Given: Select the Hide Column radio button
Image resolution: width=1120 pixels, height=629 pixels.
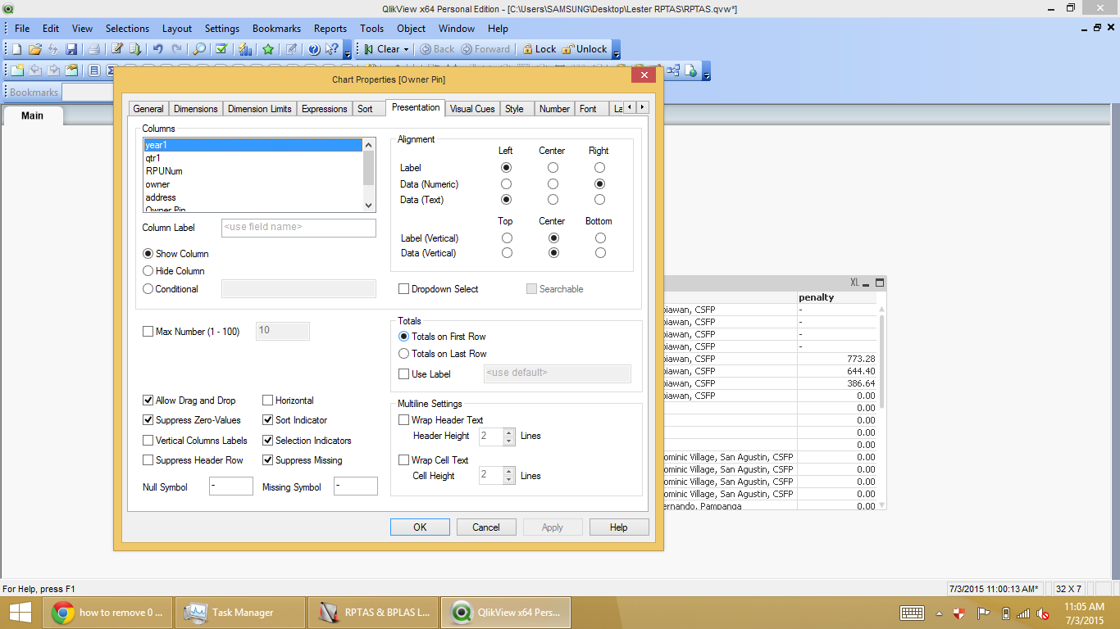Looking at the screenshot, I should pyautogui.click(x=148, y=271).
